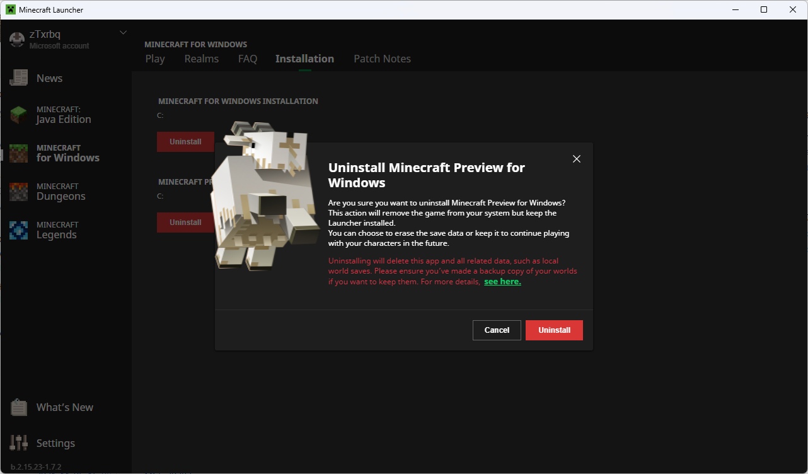Click the News newspaper icon

[18, 78]
